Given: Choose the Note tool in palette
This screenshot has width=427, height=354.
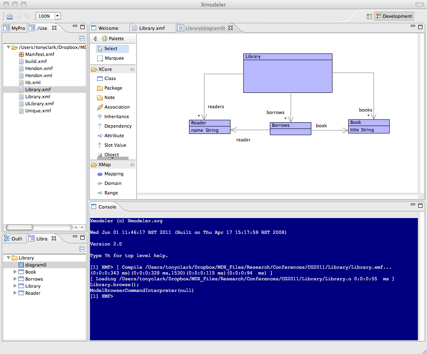Looking at the screenshot, I should 109,97.
